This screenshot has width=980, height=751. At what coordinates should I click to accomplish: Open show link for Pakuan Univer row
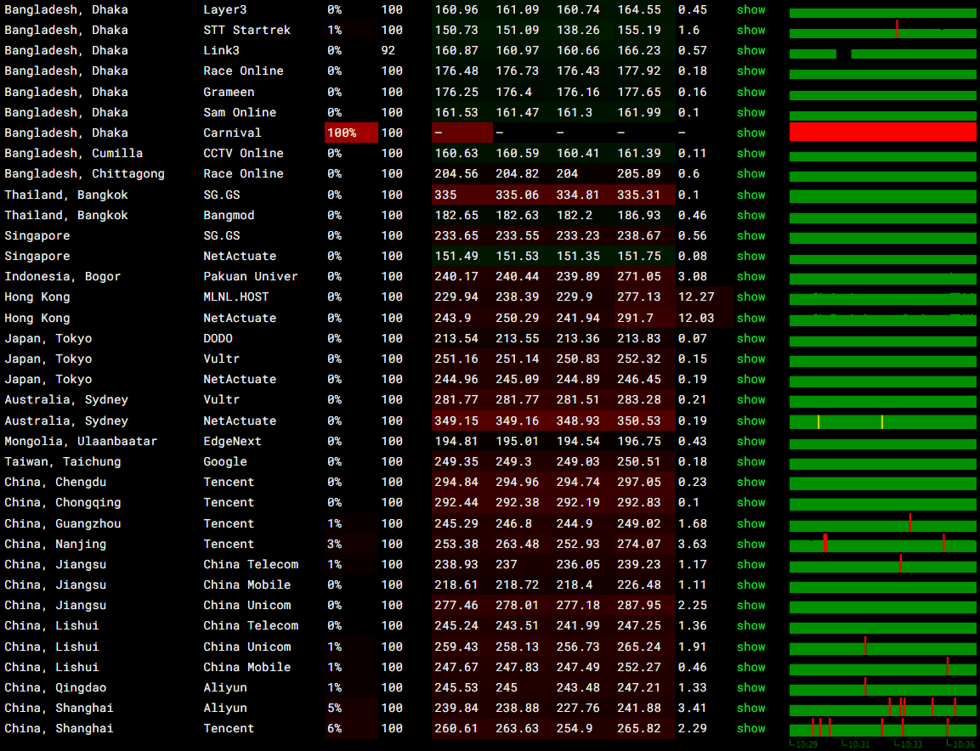click(751, 276)
